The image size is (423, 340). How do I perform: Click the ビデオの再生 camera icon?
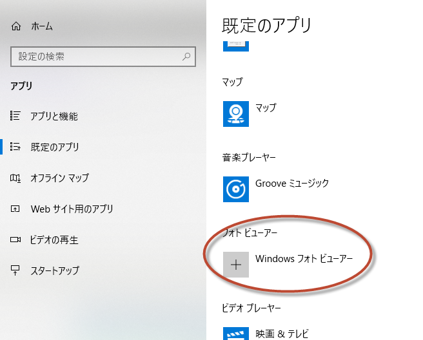15,240
